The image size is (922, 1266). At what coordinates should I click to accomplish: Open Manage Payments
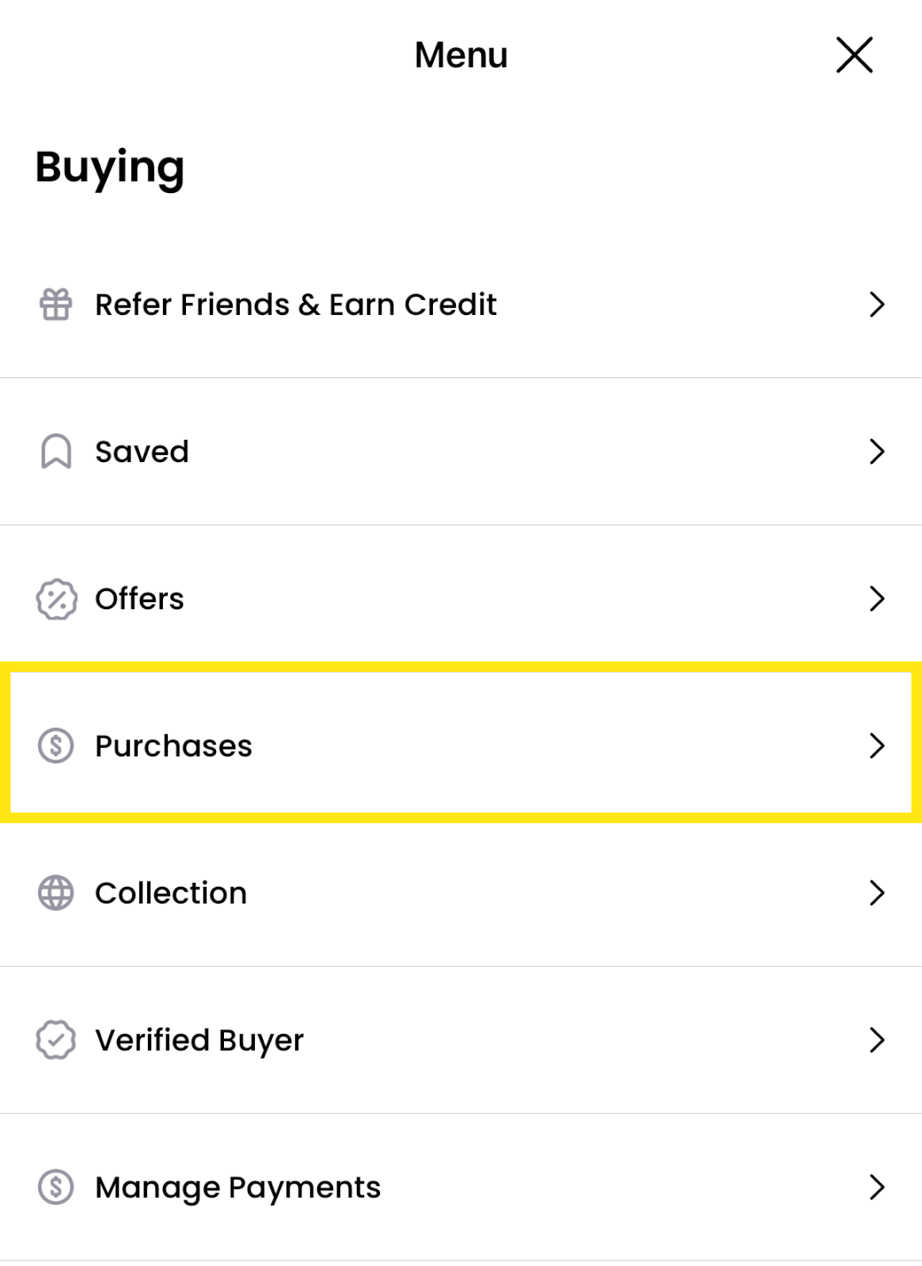click(x=237, y=1187)
